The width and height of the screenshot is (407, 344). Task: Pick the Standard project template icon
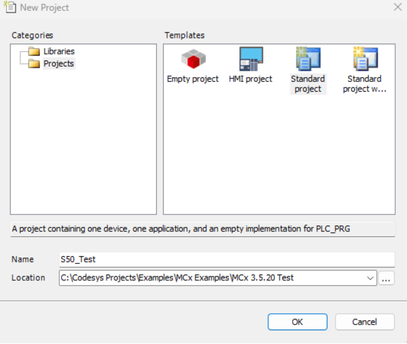point(308,59)
